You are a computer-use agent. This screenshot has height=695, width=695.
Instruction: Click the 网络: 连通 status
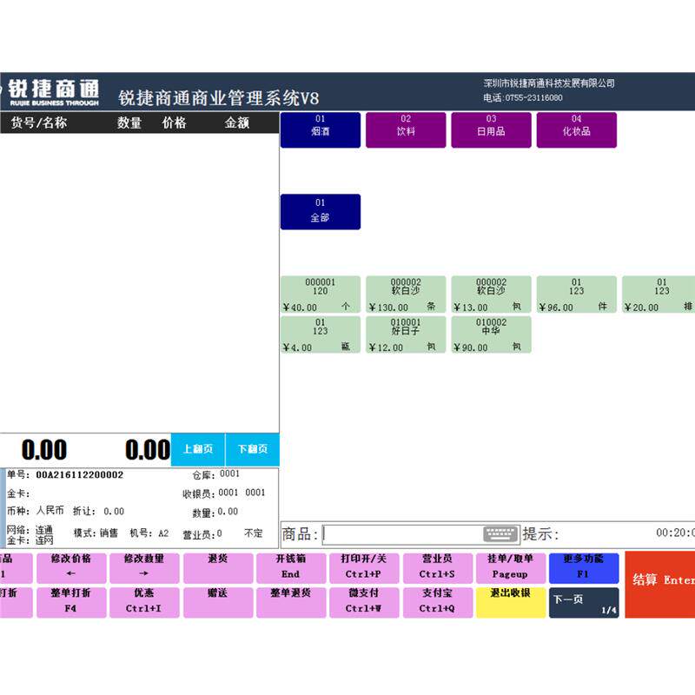[x=30, y=530]
